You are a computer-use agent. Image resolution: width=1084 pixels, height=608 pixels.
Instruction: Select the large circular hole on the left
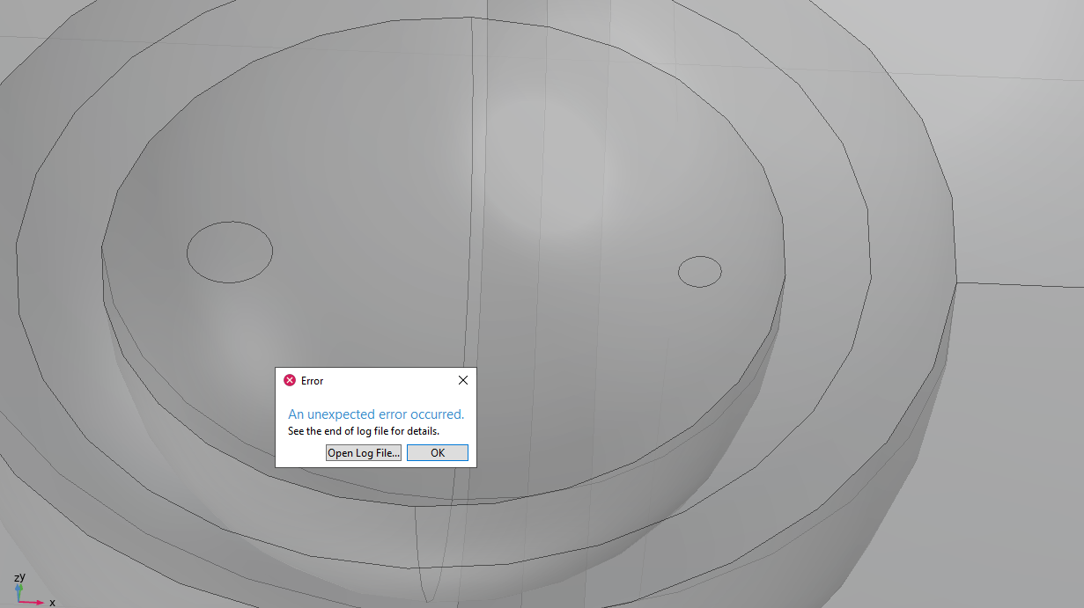click(230, 253)
